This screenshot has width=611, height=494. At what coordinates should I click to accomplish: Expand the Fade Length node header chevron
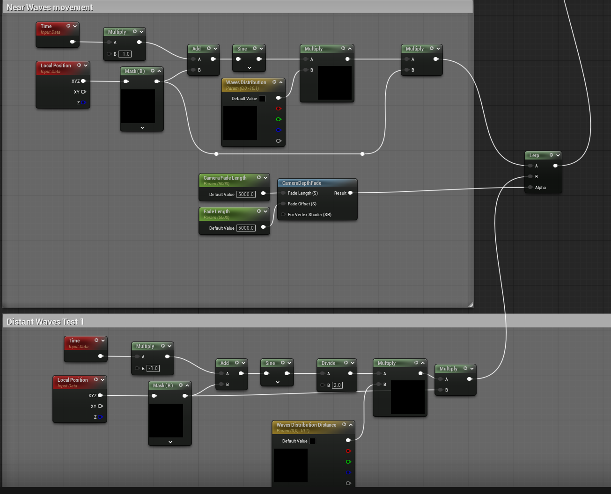point(265,211)
